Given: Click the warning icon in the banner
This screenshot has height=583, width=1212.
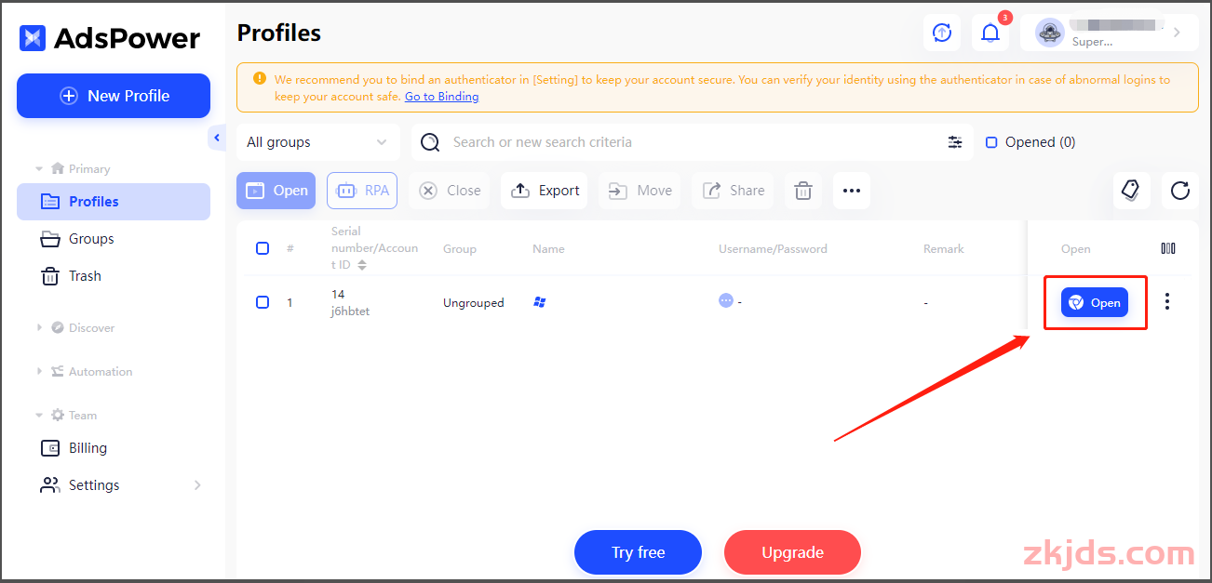Looking at the screenshot, I should pos(260,79).
